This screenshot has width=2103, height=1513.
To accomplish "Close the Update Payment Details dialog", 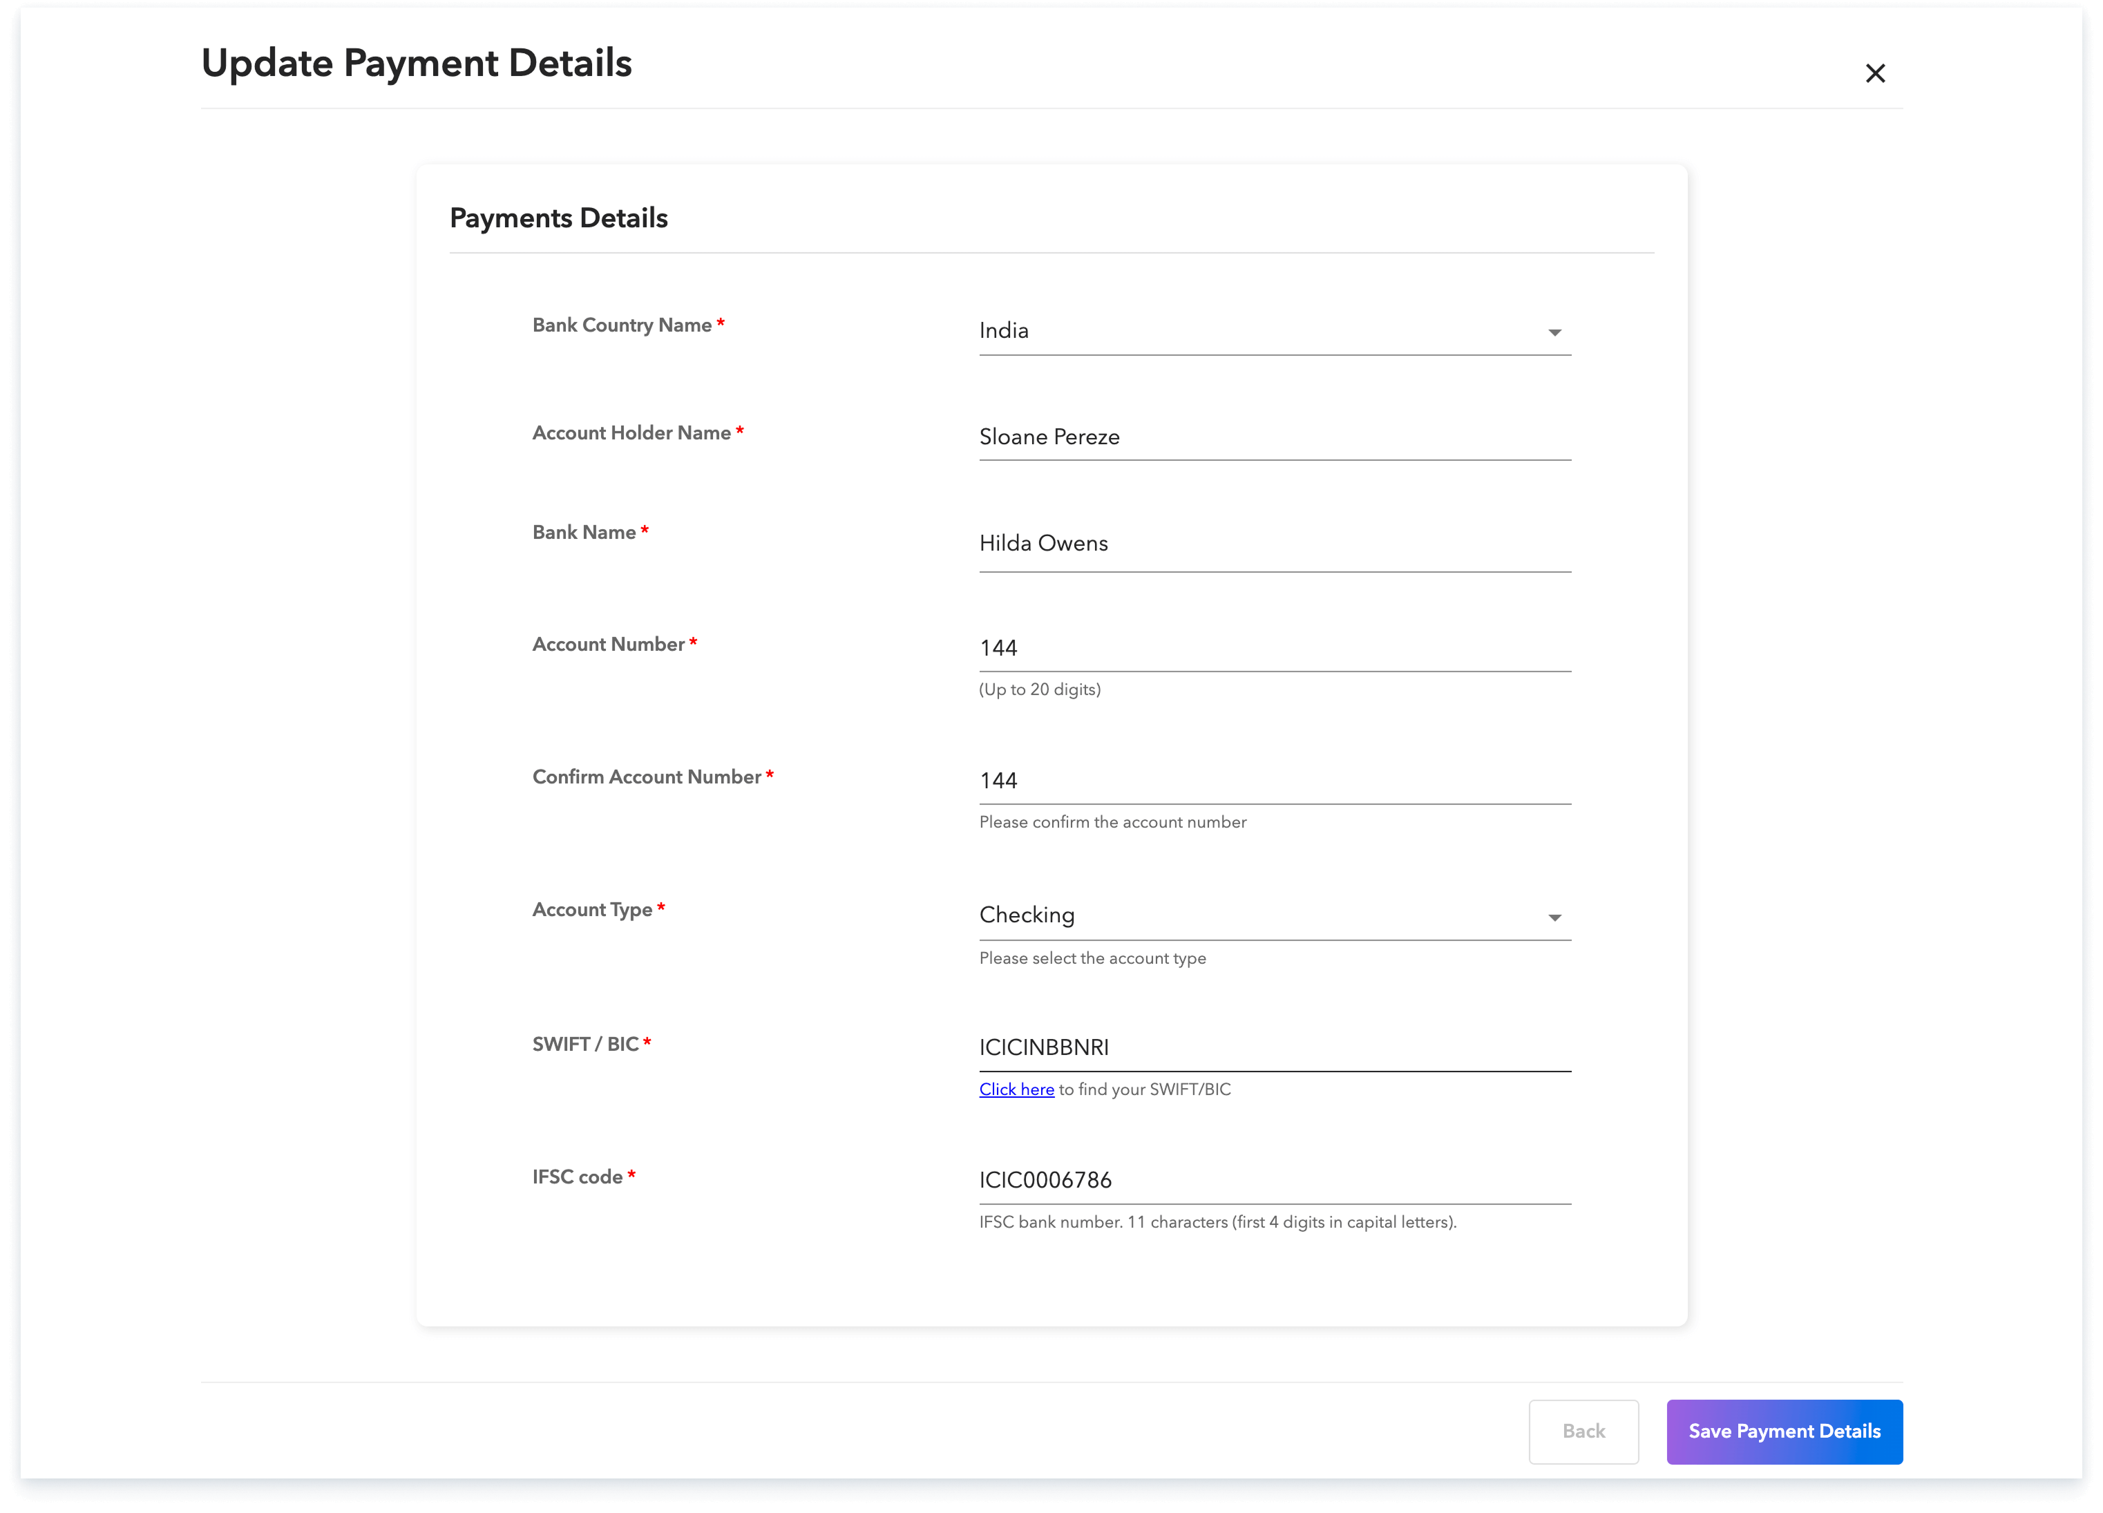I will coord(1875,73).
